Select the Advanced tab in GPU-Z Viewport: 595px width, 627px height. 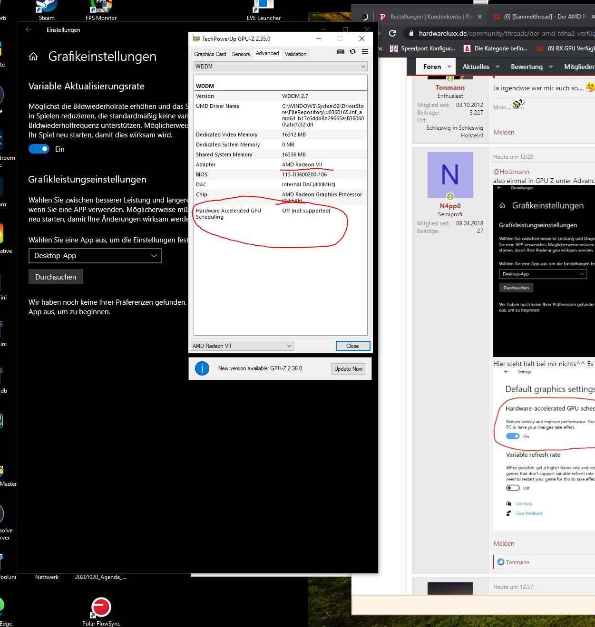click(x=267, y=53)
